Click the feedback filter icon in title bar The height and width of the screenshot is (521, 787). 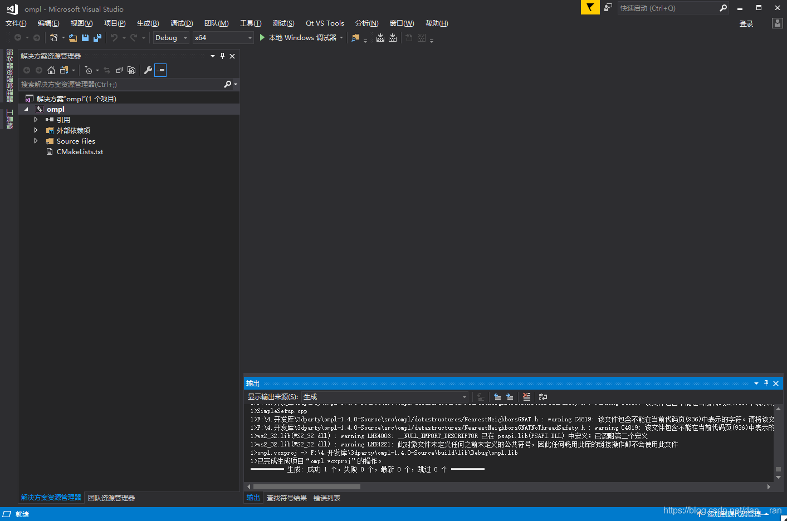tap(590, 7)
